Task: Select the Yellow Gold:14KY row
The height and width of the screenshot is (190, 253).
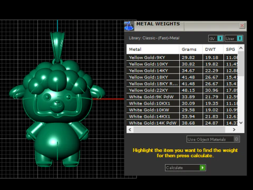Action: (182, 71)
